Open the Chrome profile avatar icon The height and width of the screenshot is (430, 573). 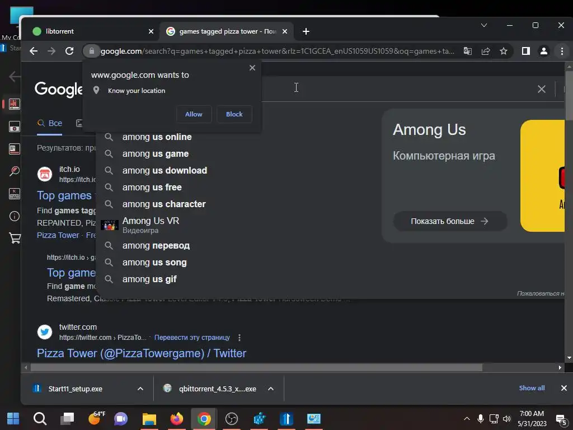point(544,51)
